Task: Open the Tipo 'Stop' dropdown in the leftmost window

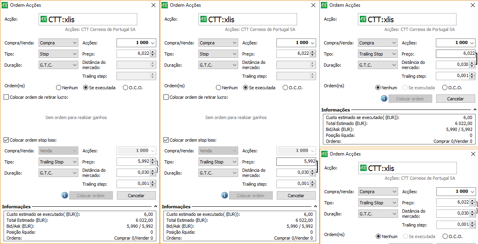Action: click(58, 54)
